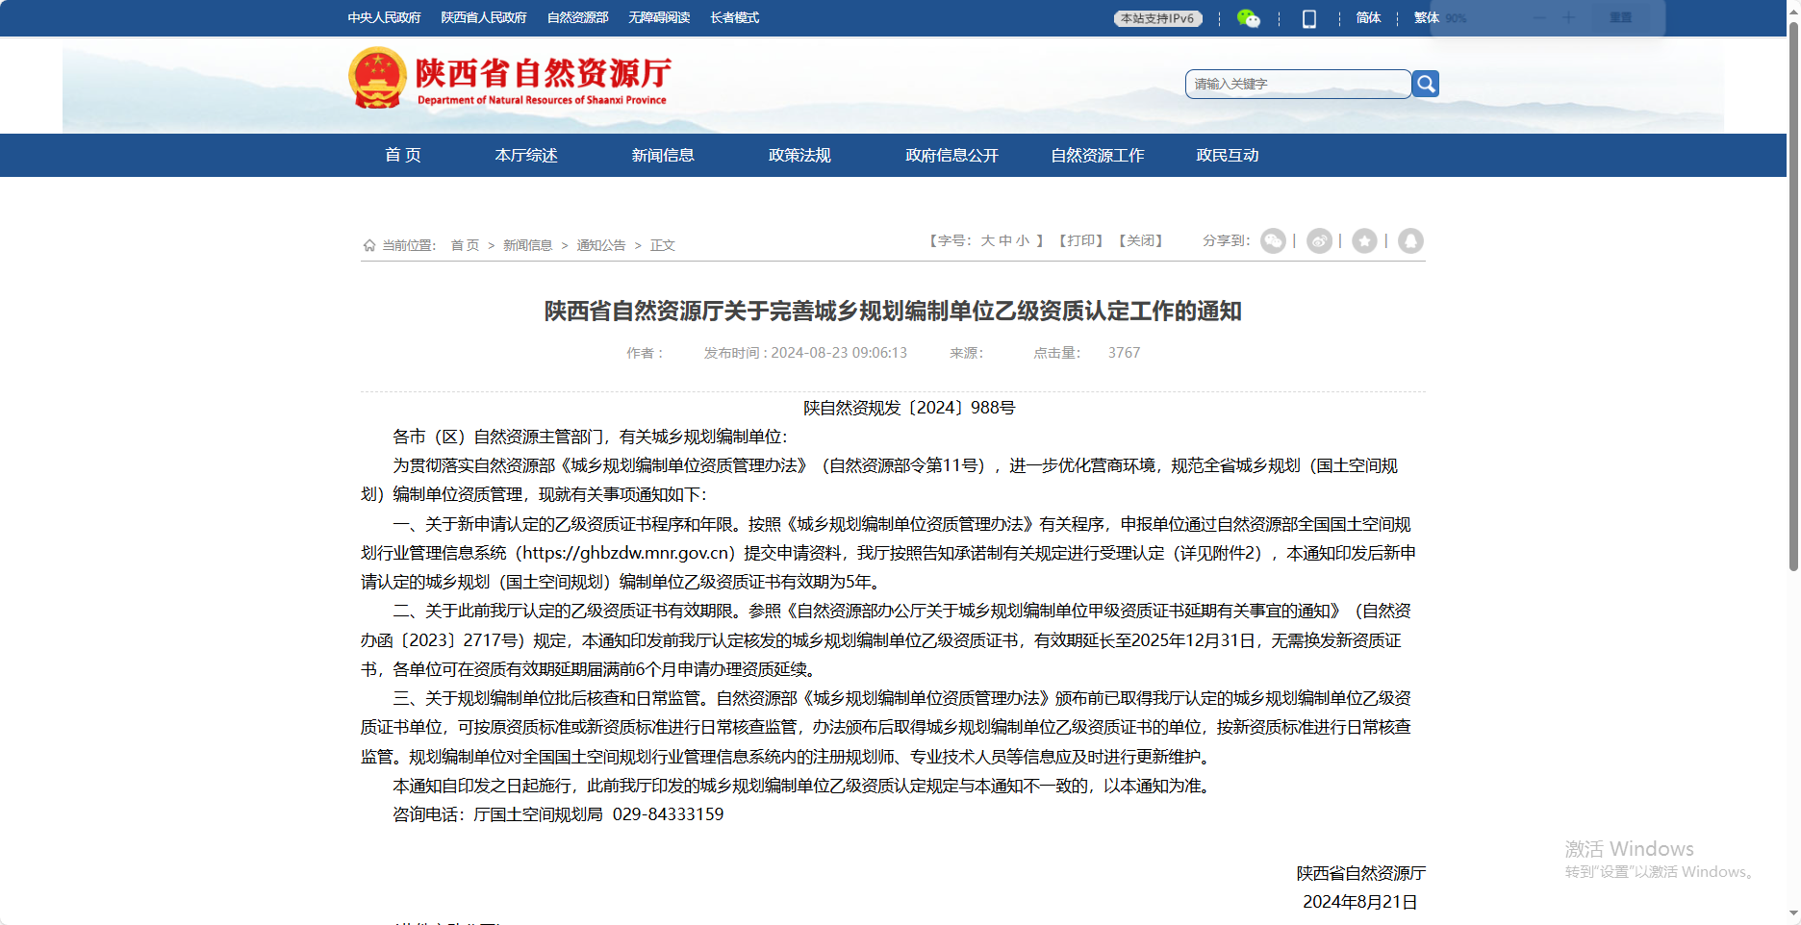Screen dimensions: 1801x925
Task: Switch to Simplified Chinese (简体)
Action: click(1368, 18)
